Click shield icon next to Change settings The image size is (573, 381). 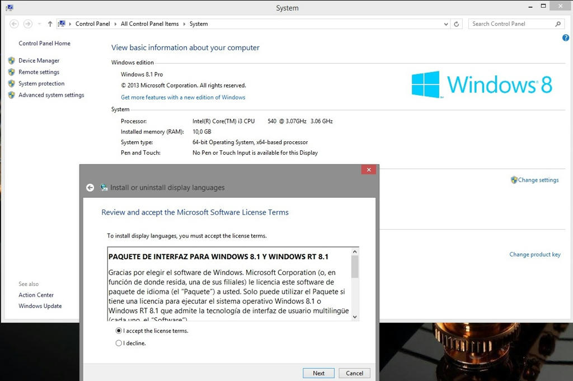(x=514, y=180)
